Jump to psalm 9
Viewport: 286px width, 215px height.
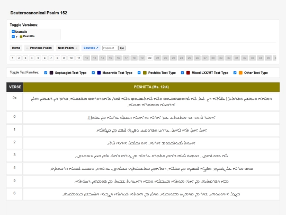click(x=64, y=58)
